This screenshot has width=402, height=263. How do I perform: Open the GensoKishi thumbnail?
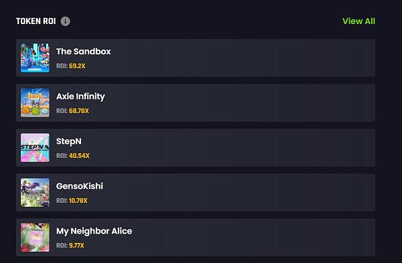click(x=35, y=193)
